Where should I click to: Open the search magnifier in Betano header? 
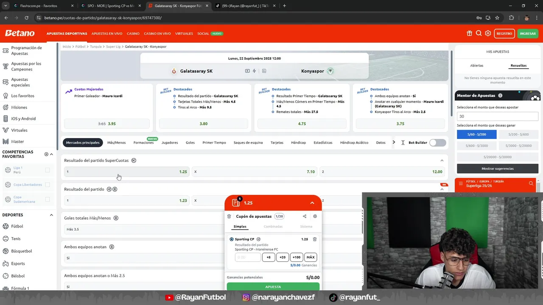(x=479, y=33)
